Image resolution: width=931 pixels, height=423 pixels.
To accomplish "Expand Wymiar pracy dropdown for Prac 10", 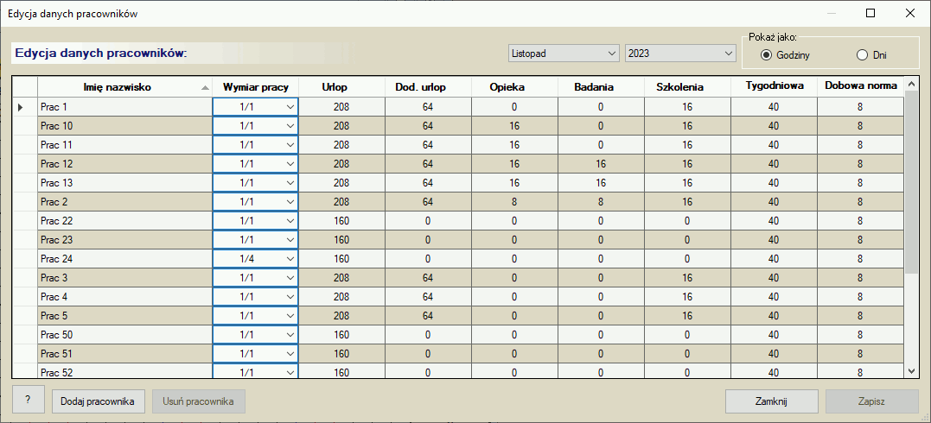I will tap(290, 126).
